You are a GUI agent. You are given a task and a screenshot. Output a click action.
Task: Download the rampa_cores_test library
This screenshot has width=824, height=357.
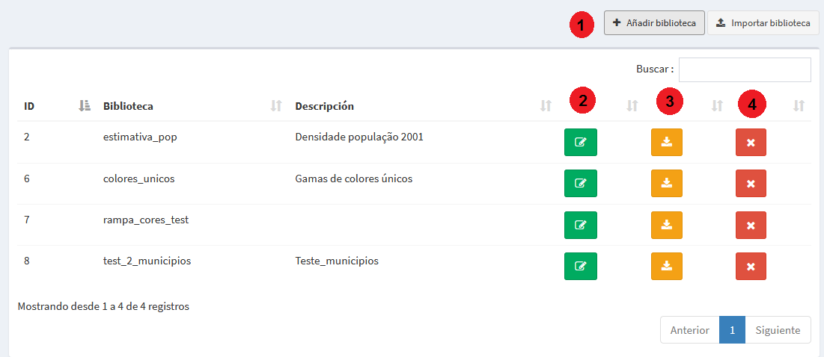coord(666,225)
